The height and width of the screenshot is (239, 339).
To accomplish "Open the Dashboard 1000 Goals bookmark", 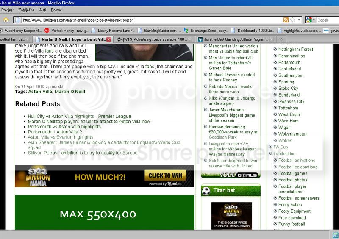I will [x=253, y=31].
